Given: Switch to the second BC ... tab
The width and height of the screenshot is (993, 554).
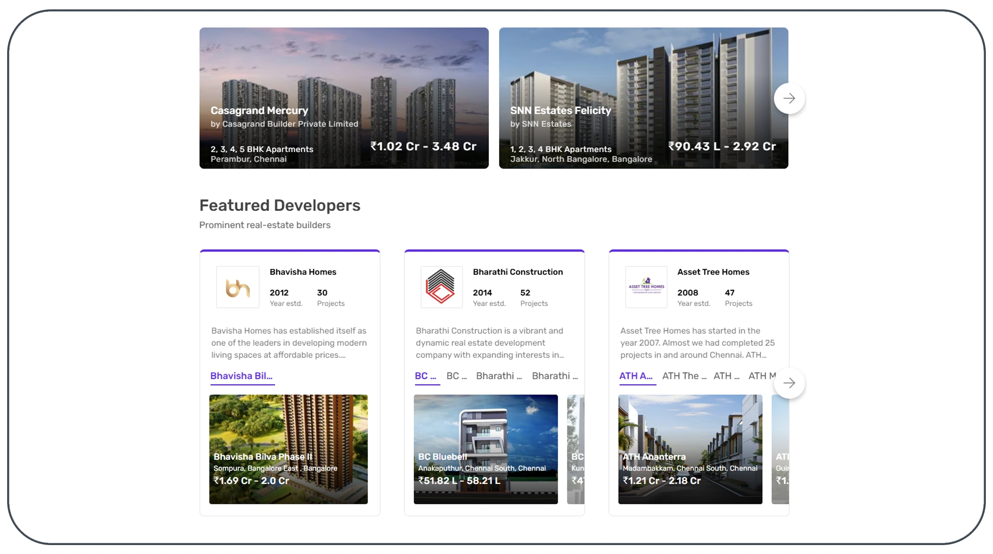Looking at the screenshot, I should (x=457, y=376).
